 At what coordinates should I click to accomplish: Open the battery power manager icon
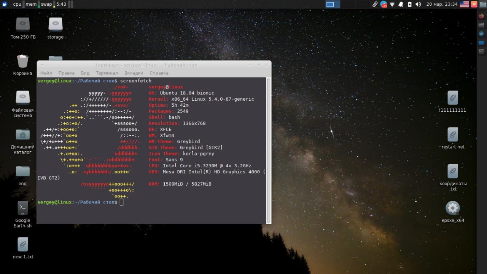coord(409,5)
